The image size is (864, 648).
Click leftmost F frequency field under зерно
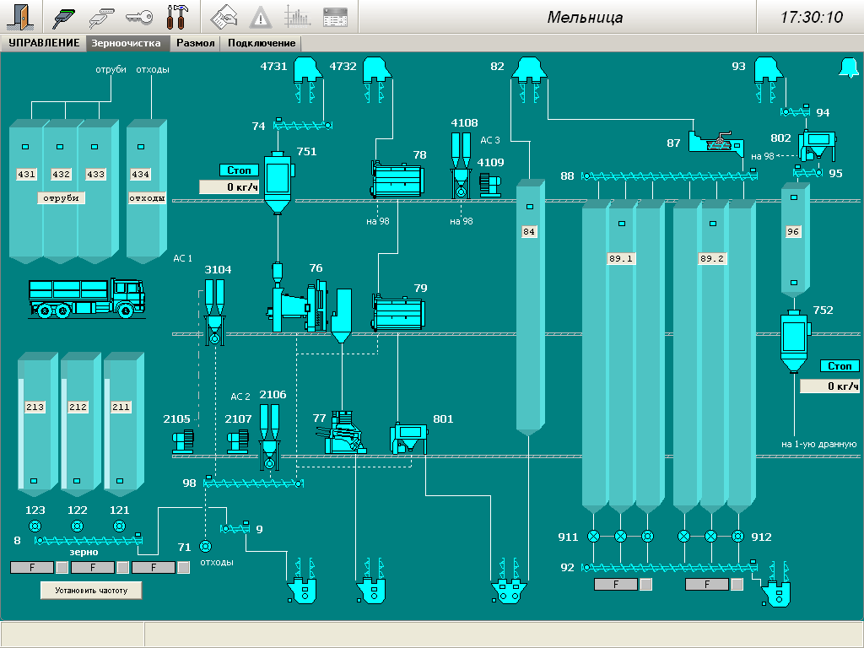(x=31, y=568)
